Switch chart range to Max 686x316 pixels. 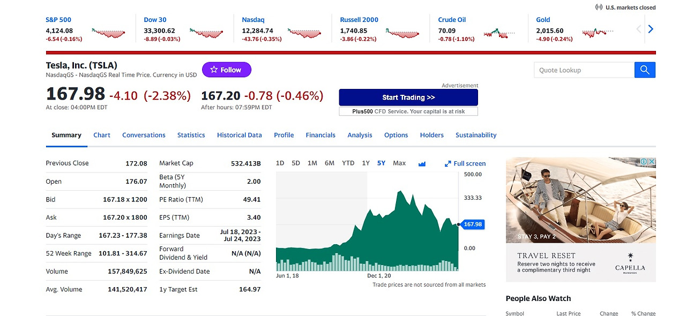coord(399,163)
